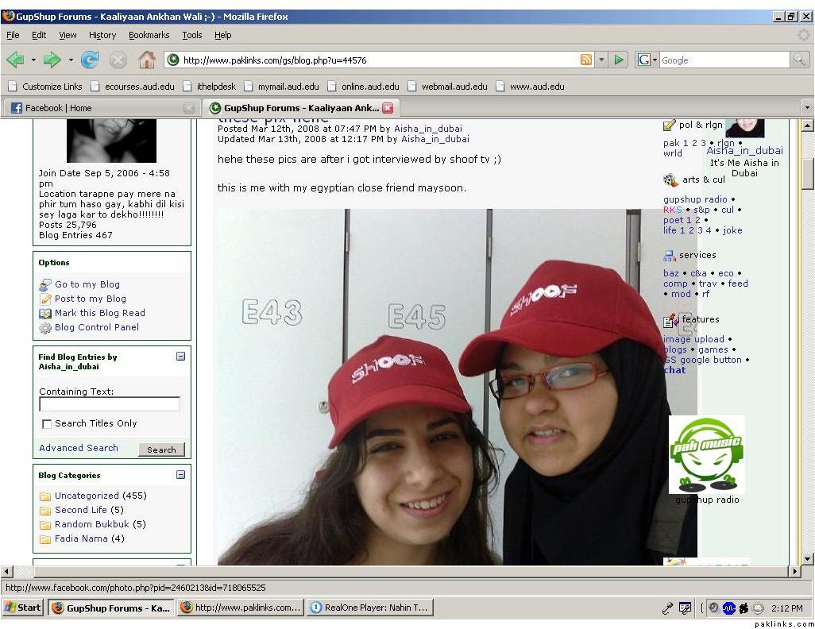This screenshot has width=815, height=629.
Task: Click the Home toolbar icon
Action: 146,60
